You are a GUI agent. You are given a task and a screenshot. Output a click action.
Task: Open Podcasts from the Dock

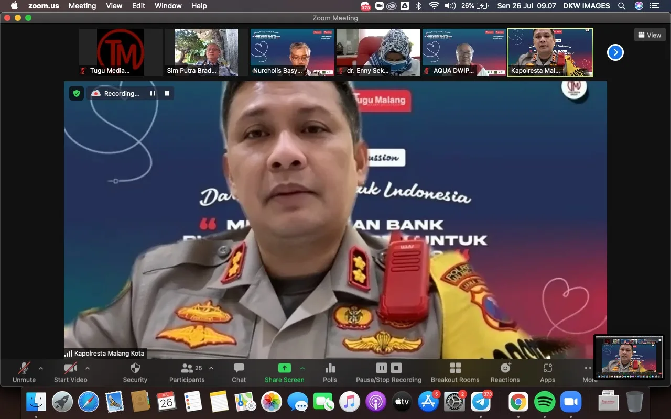pyautogui.click(x=376, y=402)
